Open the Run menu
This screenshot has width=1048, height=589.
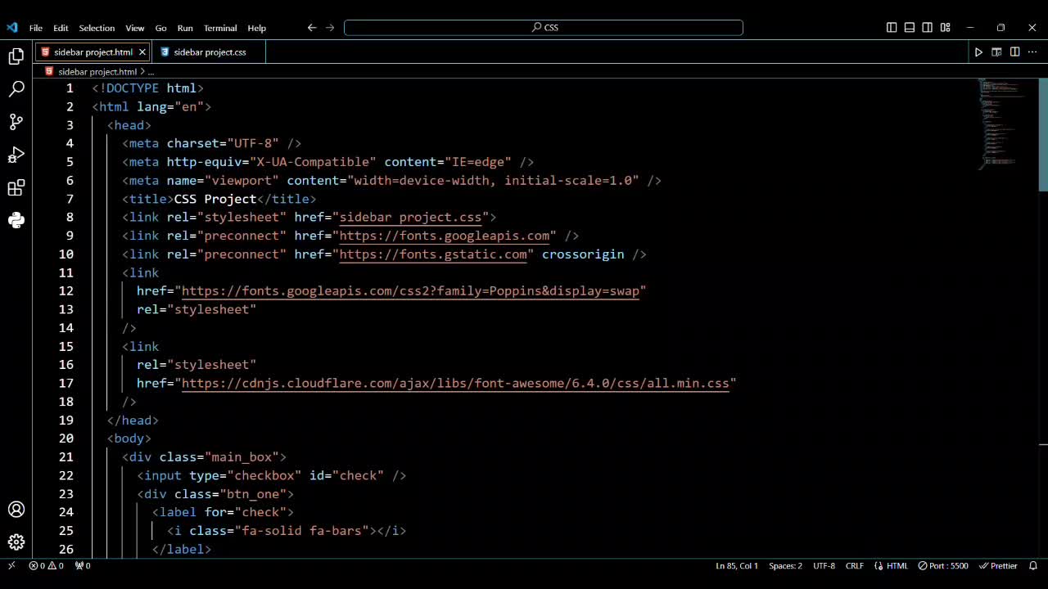[x=185, y=28]
